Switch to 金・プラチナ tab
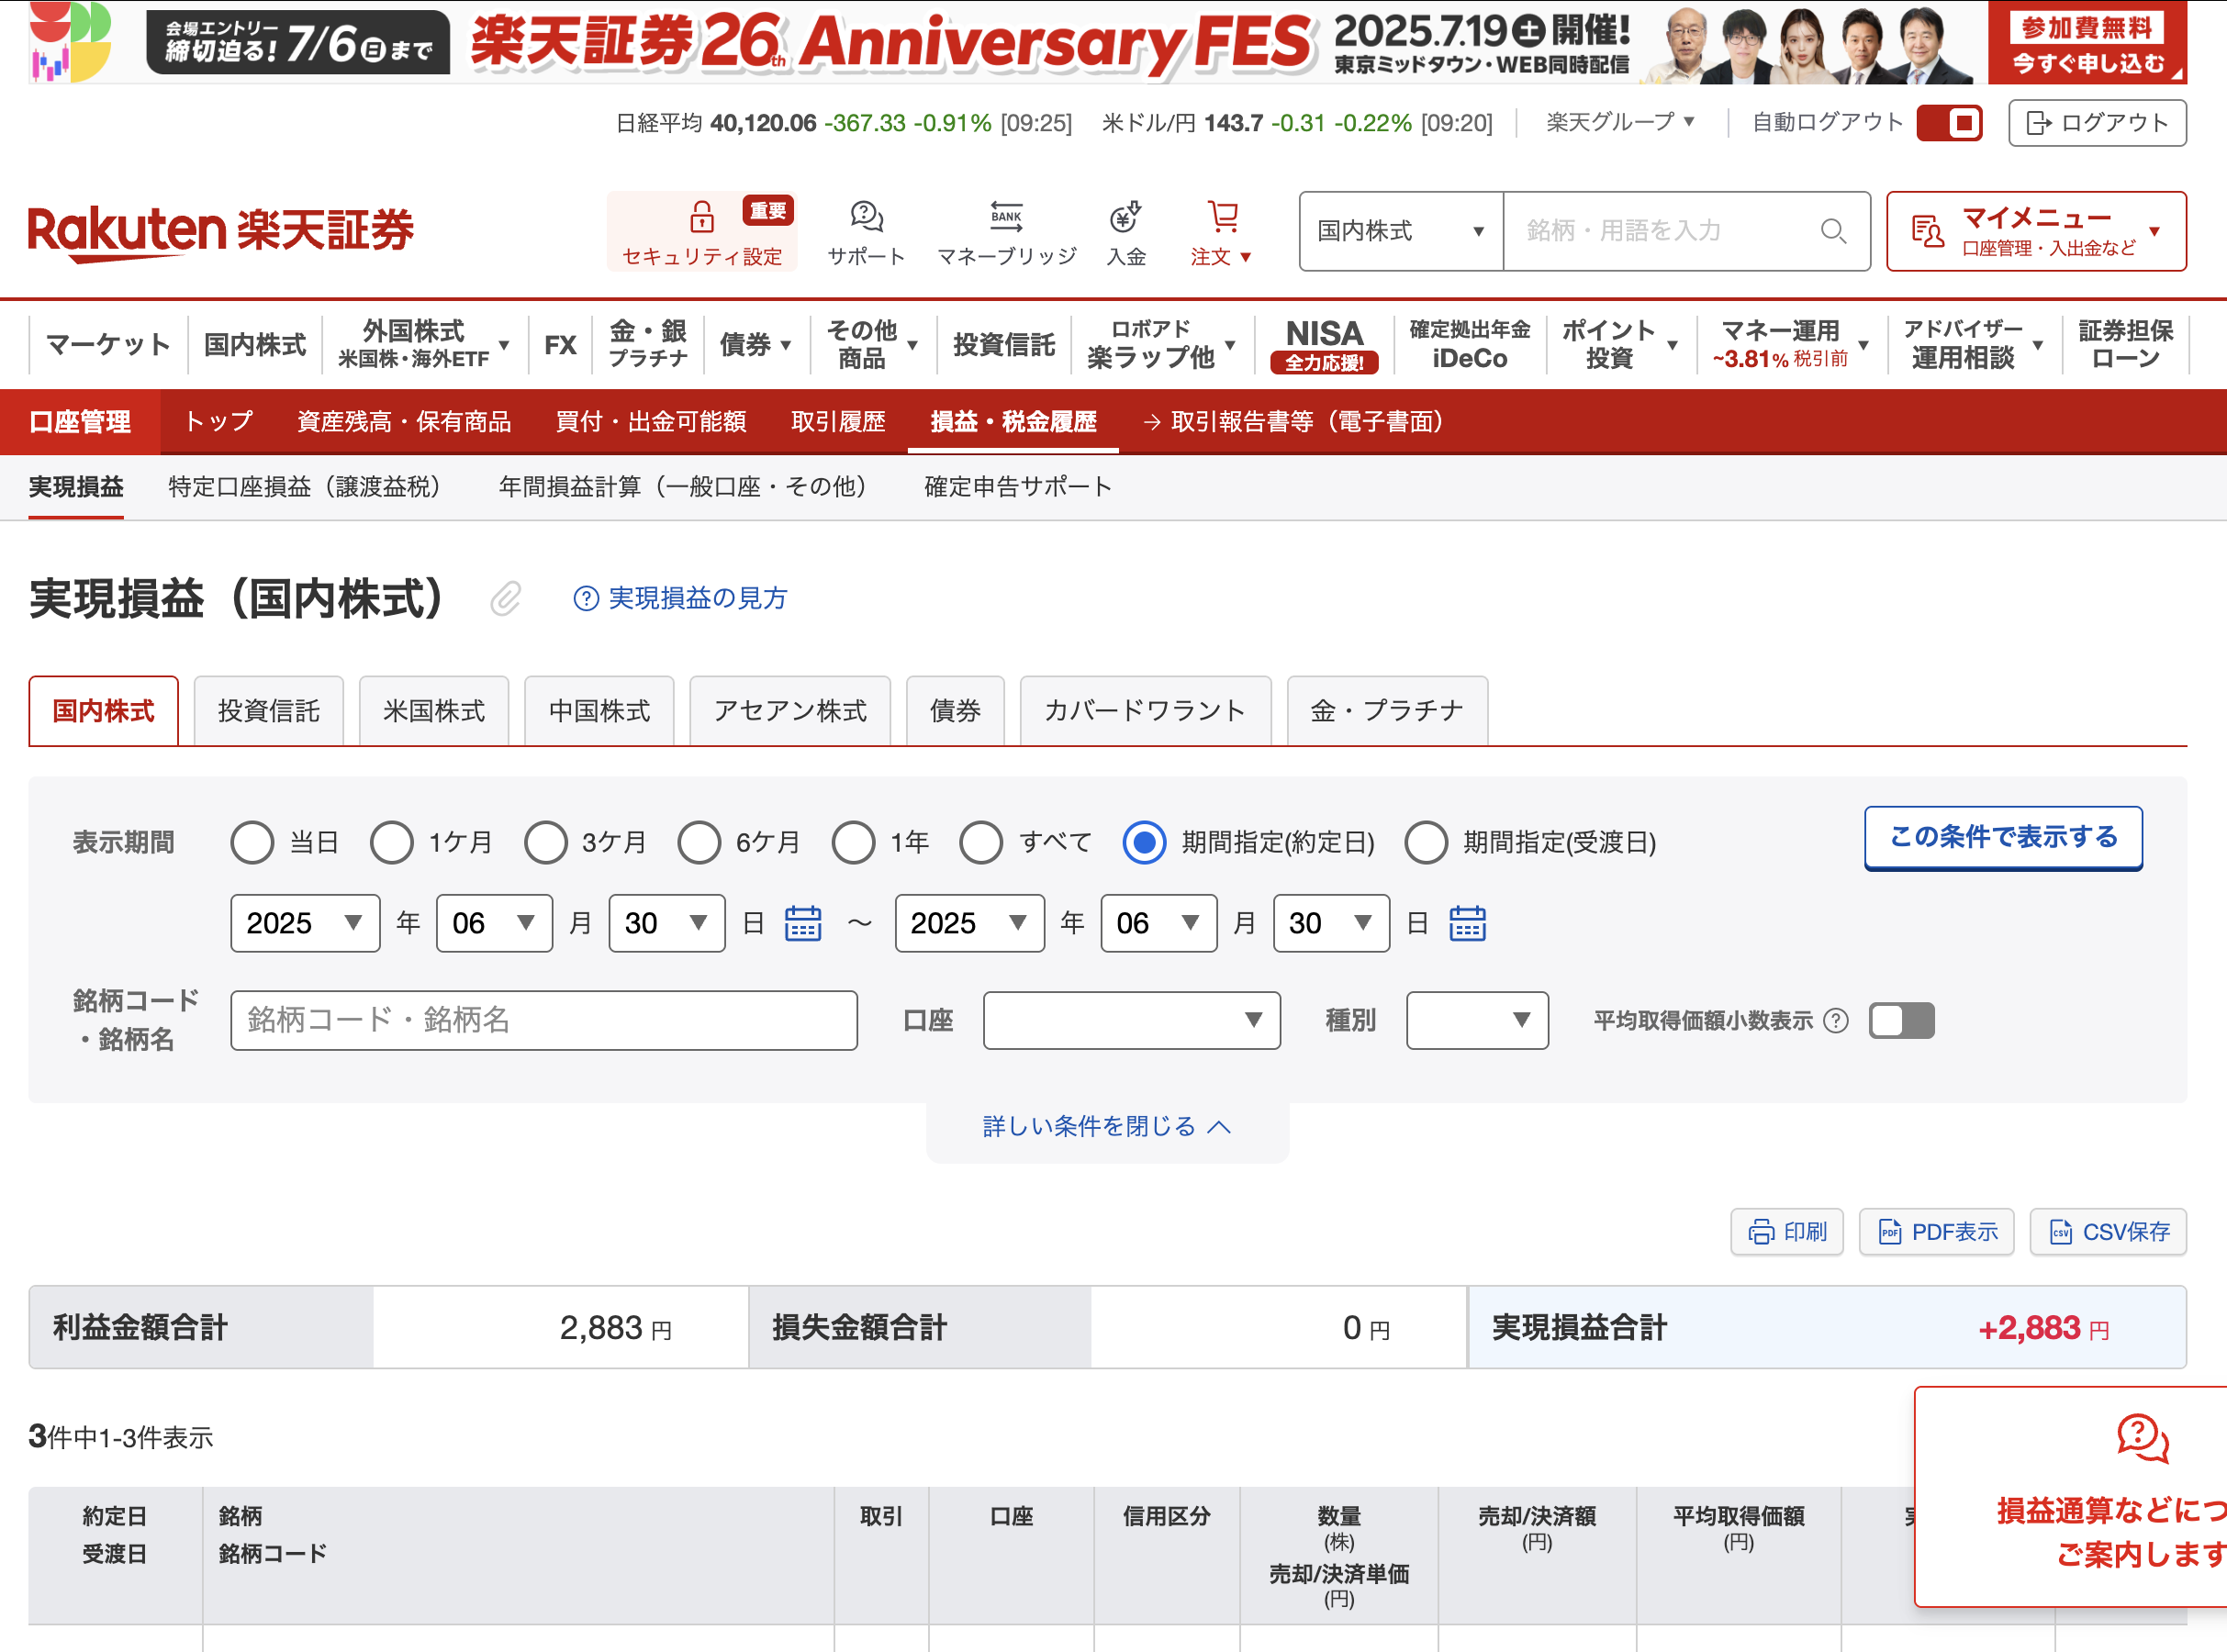The image size is (2227, 1652). pyautogui.click(x=1387, y=711)
